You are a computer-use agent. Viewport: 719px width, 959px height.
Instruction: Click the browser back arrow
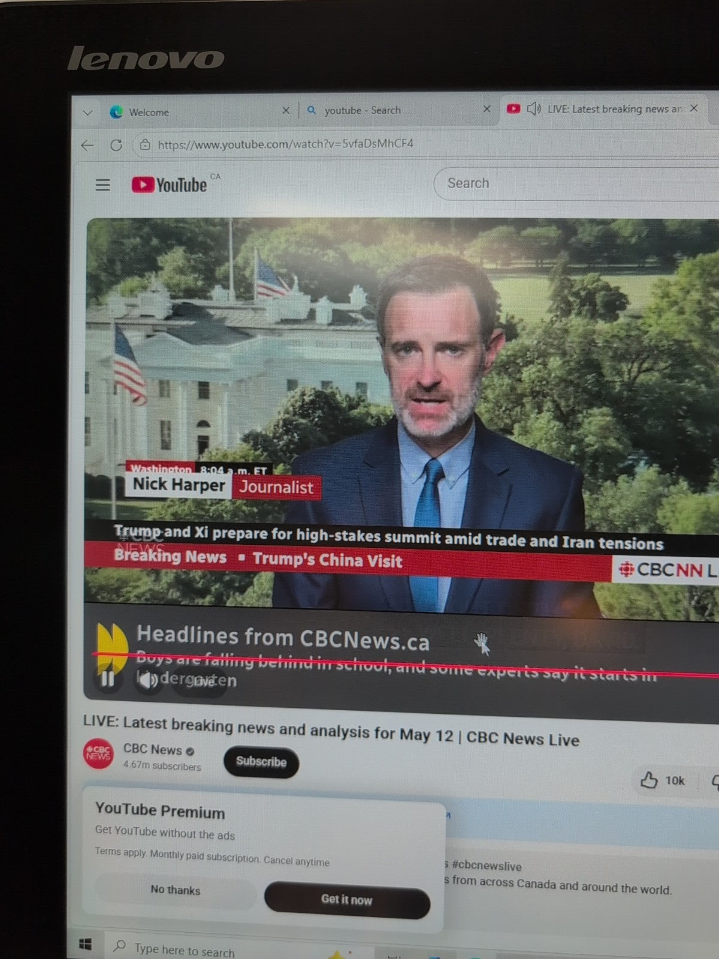pos(87,145)
